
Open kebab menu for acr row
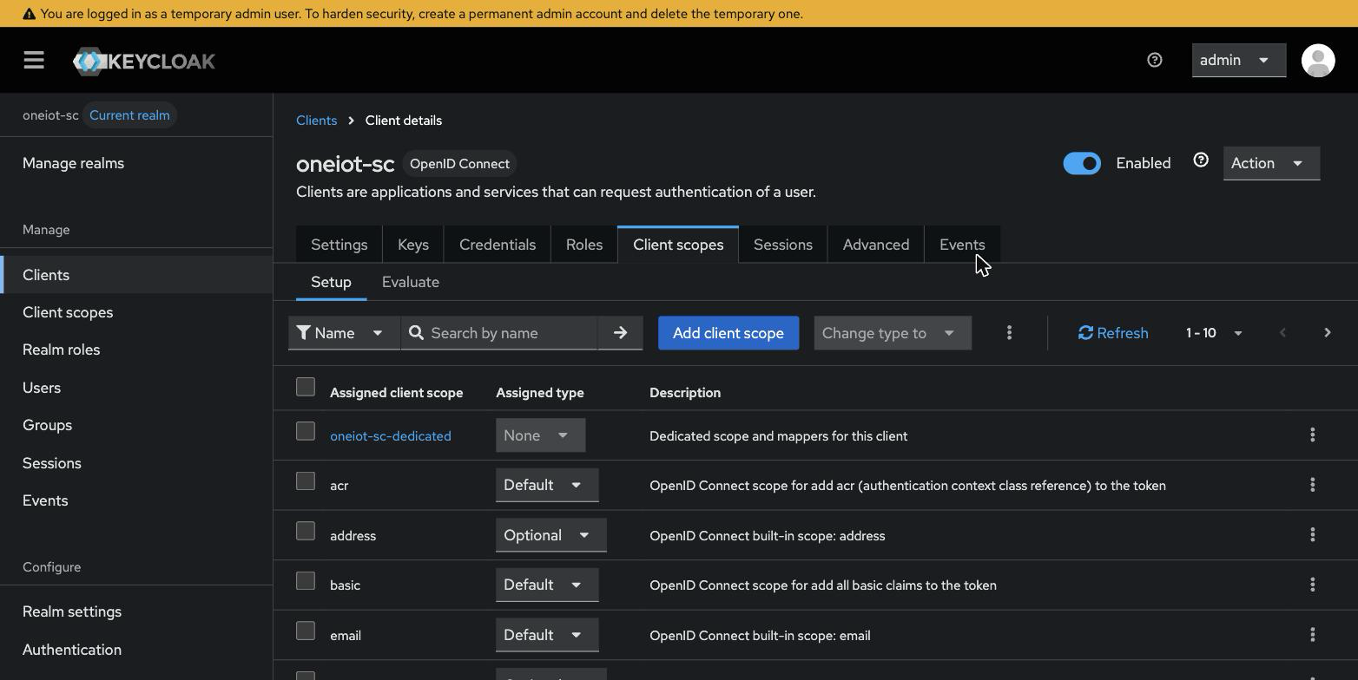tap(1312, 485)
